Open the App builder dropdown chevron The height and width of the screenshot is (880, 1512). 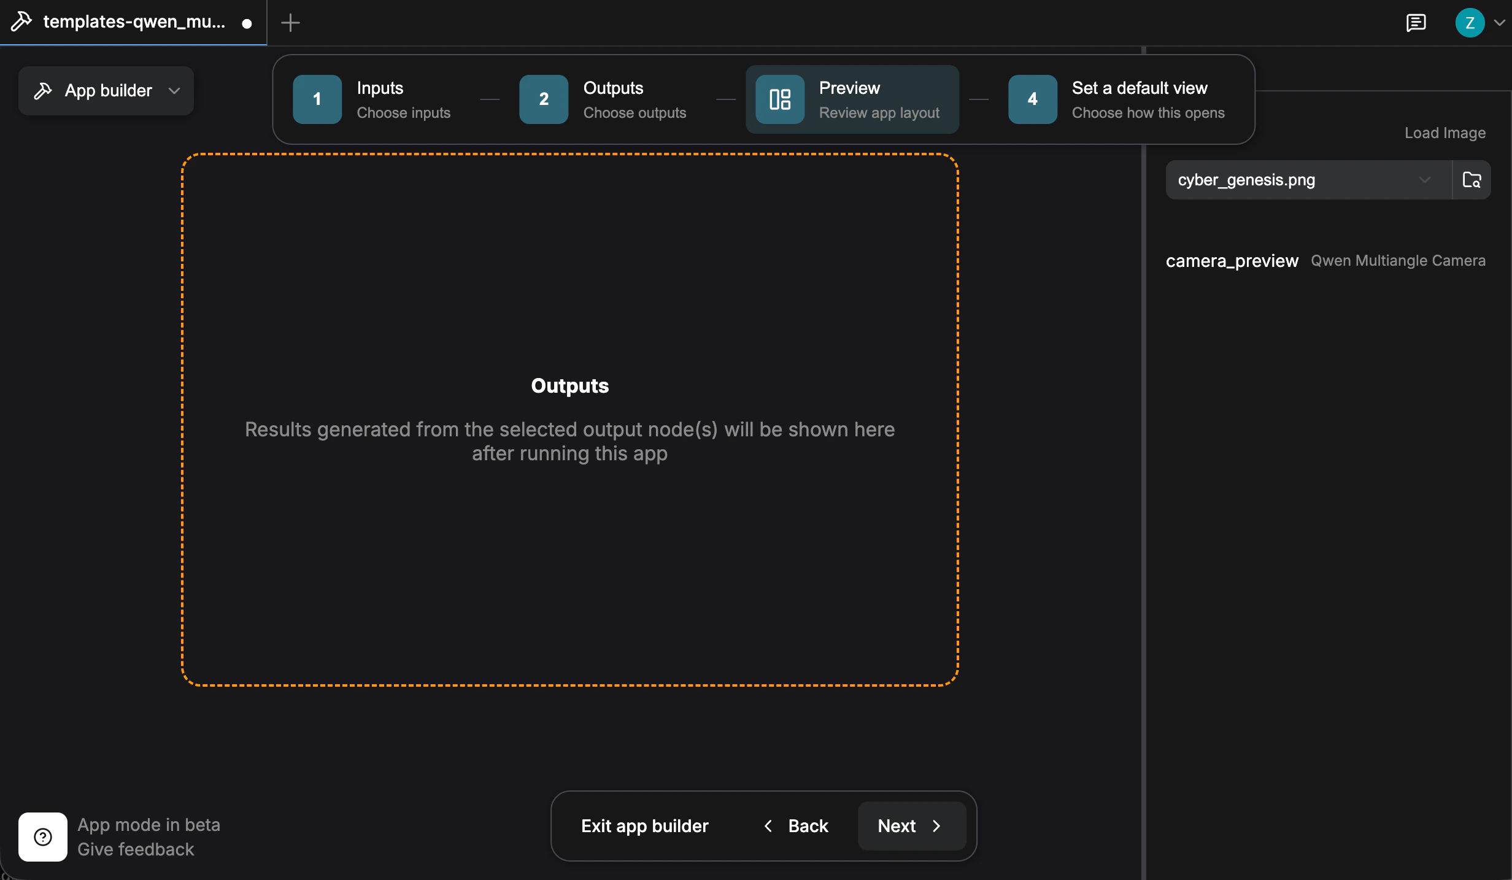tap(174, 91)
